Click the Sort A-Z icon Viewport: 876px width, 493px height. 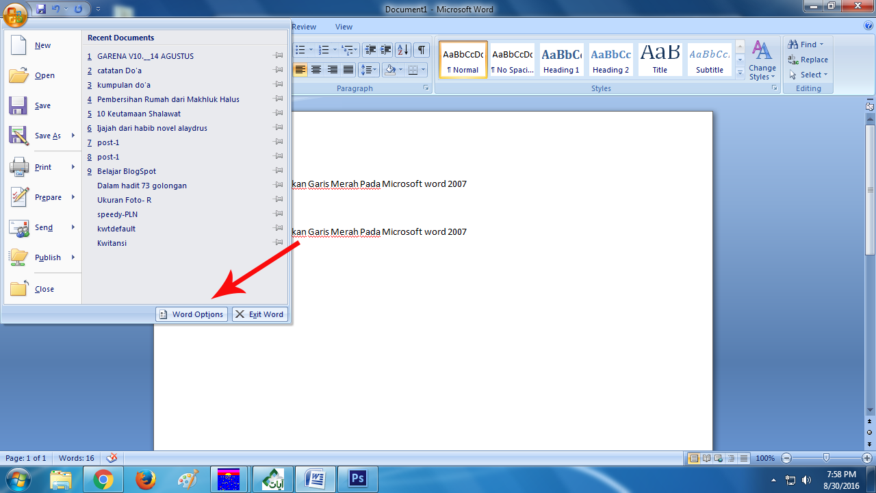point(403,50)
